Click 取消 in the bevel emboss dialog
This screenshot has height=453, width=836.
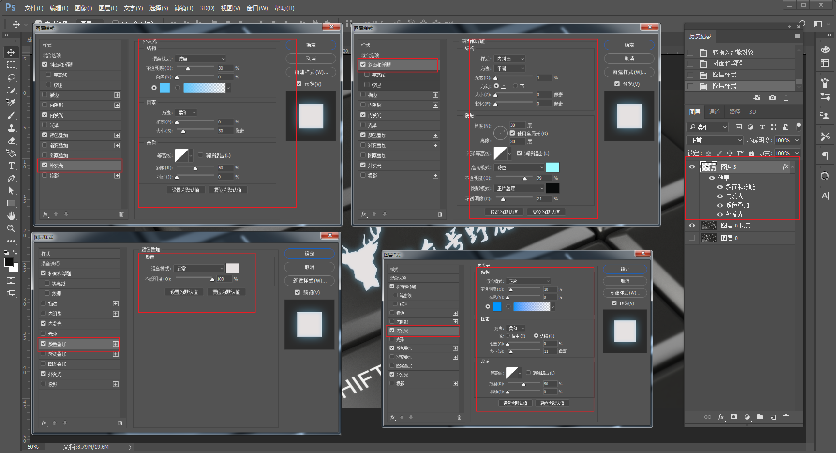tap(629, 59)
